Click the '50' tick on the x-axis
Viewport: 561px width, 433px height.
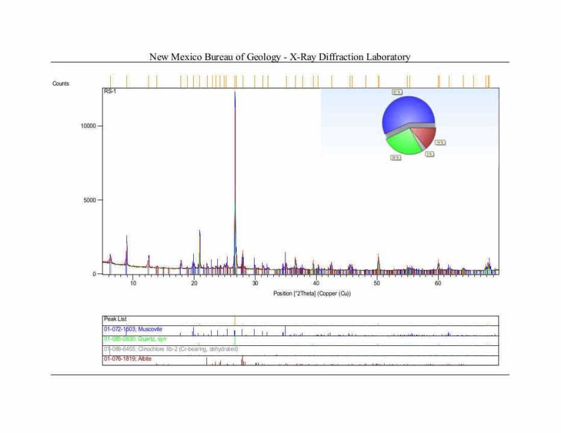click(x=377, y=283)
